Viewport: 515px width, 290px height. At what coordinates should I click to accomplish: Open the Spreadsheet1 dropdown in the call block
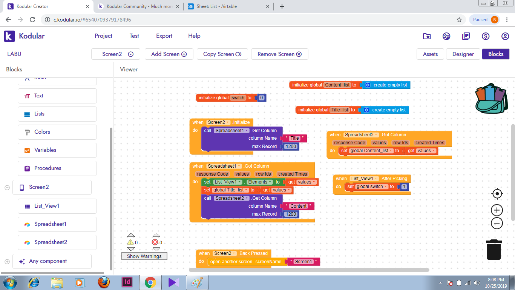(247, 131)
